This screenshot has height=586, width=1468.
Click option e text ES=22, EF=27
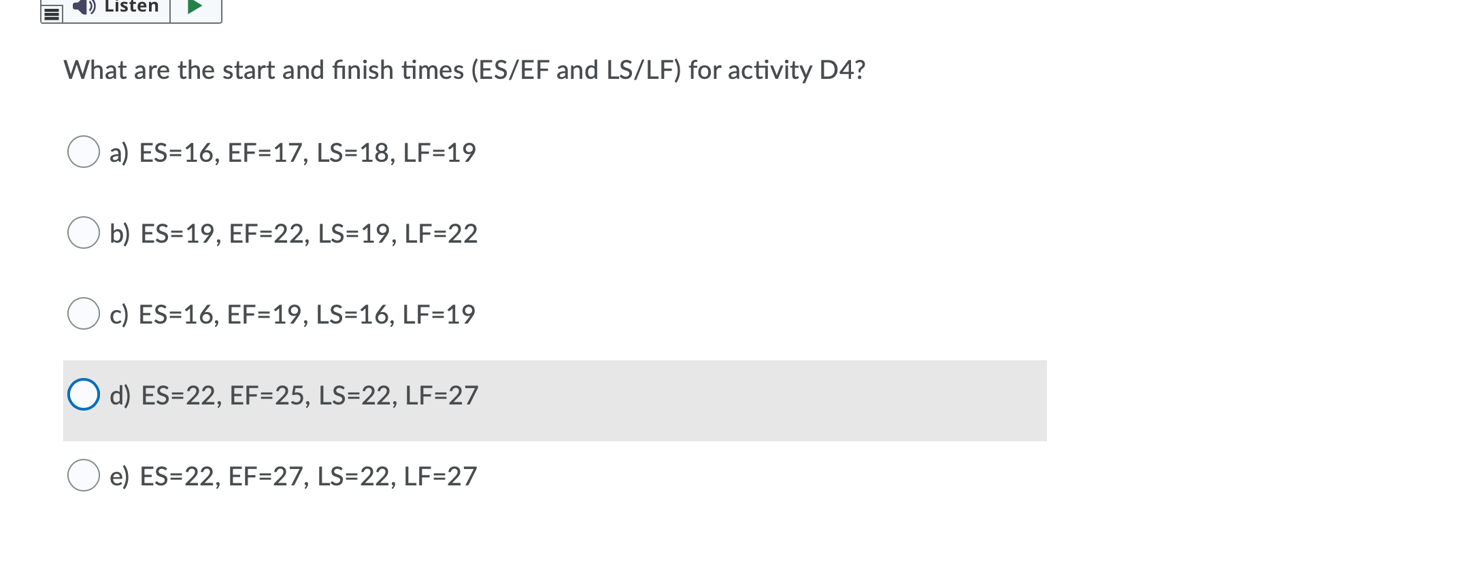tap(294, 475)
